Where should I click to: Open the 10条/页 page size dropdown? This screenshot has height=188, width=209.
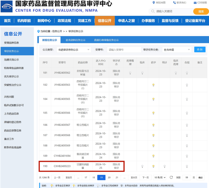point(160,178)
